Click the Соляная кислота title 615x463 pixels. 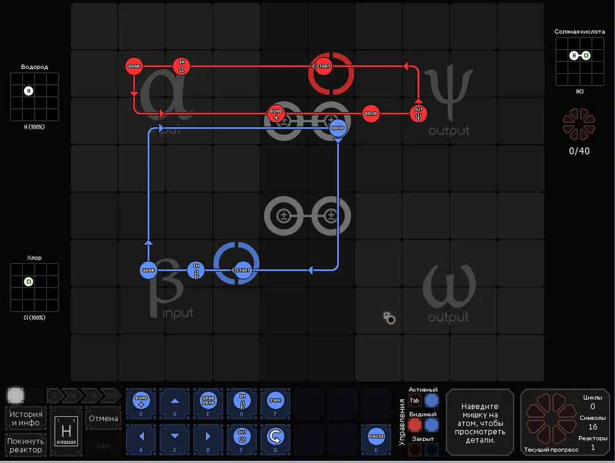tap(579, 31)
